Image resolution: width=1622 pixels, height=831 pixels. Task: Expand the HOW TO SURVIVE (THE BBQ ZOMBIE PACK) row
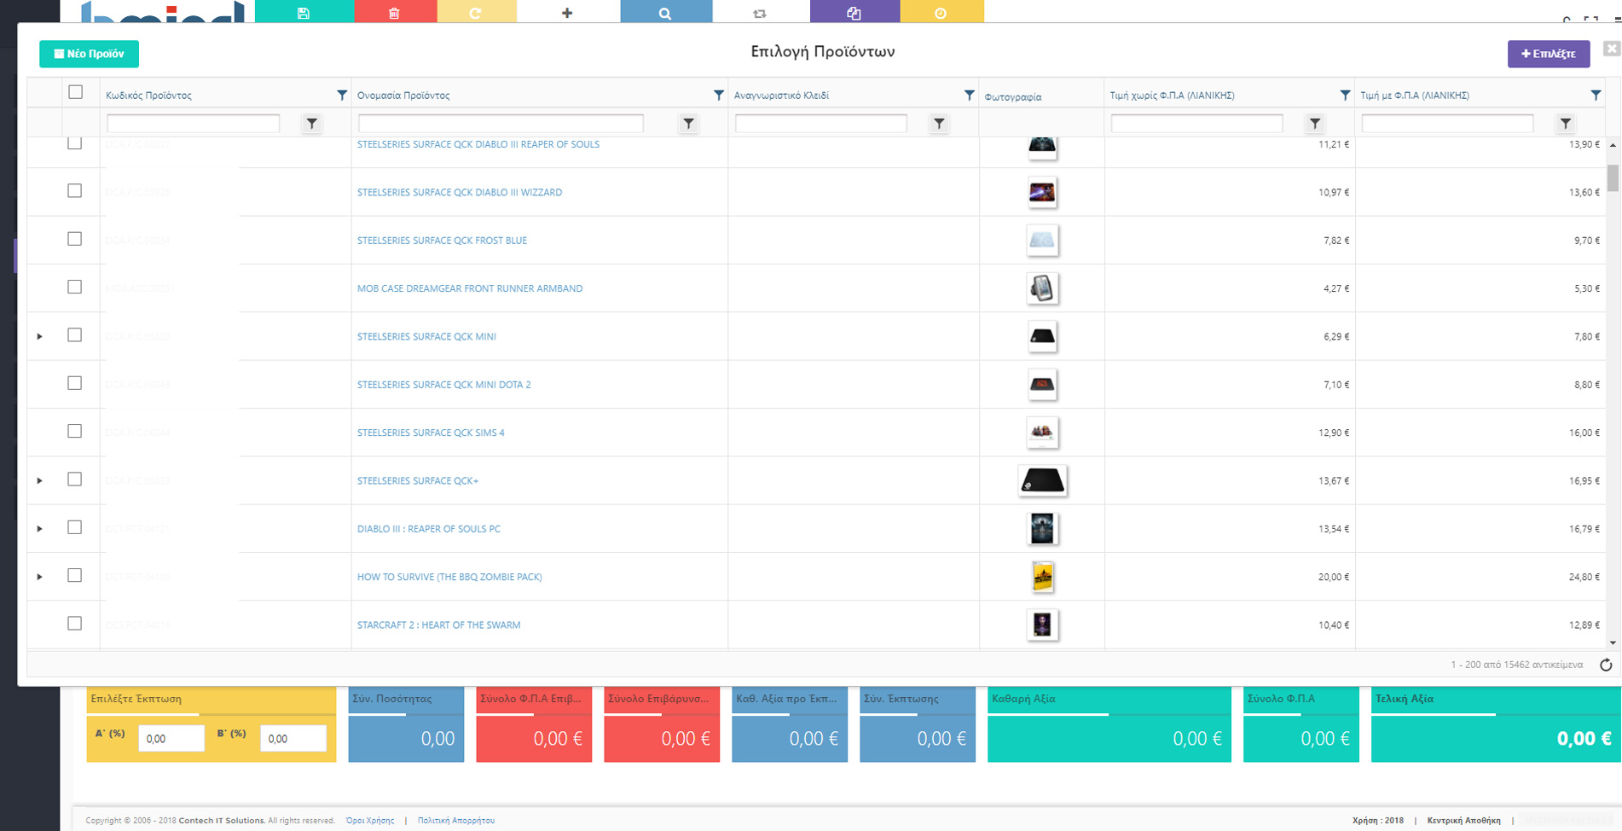click(x=39, y=577)
